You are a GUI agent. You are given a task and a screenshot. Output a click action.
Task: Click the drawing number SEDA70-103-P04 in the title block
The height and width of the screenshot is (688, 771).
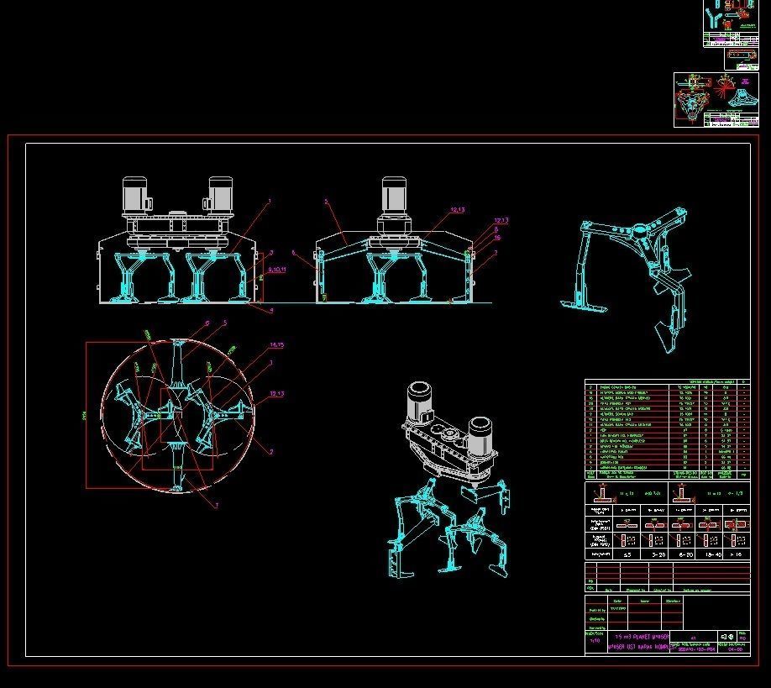pyautogui.click(x=696, y=649)
